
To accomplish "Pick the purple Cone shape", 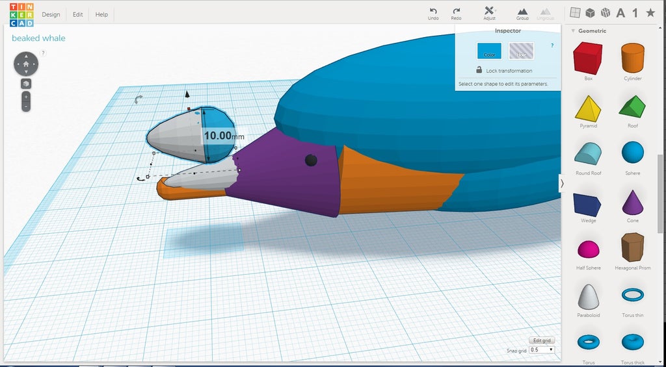I will [x=633, y=202].
